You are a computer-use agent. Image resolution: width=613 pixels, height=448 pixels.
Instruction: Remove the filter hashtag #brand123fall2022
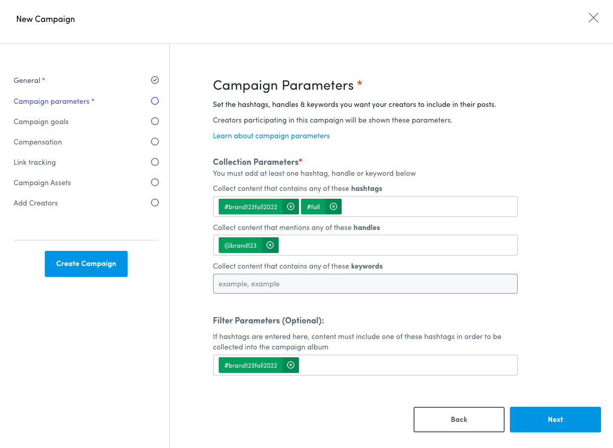[291, 365]
